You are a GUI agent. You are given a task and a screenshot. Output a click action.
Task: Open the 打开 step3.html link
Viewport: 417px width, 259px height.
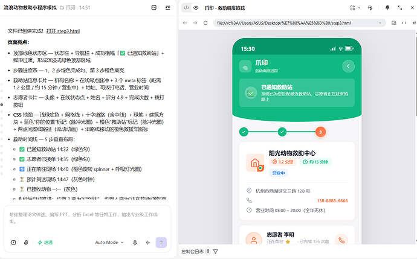coord(63,31)
